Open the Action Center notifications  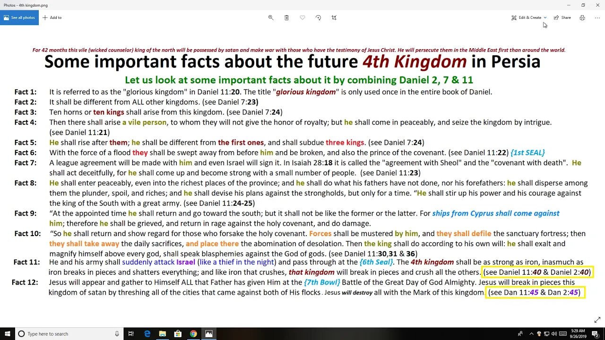pyautogui.click(x=596, y=334)
